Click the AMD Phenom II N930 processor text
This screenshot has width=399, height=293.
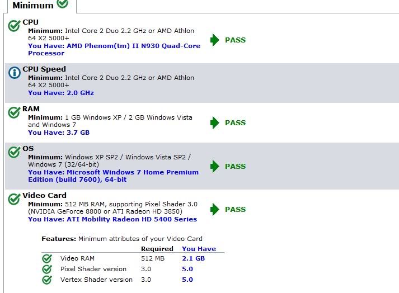click(x=114, y=49)
